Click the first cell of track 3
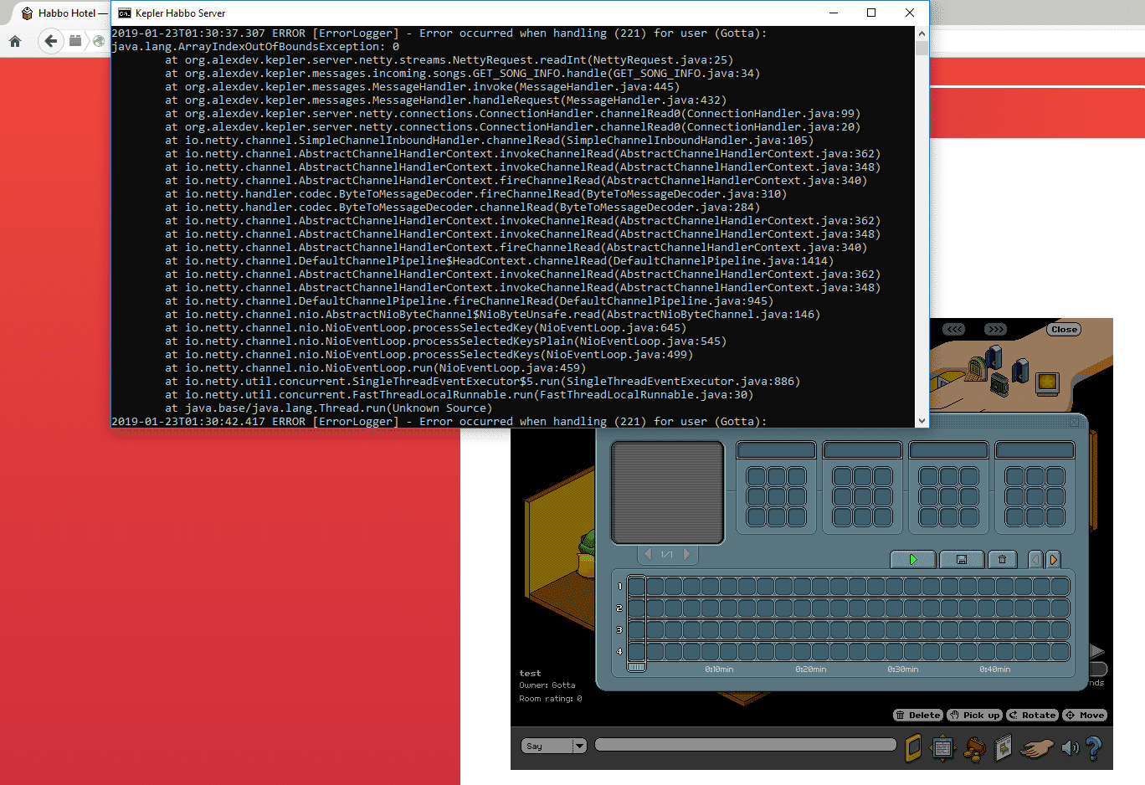The width and height of the screenshot is (1145, 785). click(x=636, y=629)
